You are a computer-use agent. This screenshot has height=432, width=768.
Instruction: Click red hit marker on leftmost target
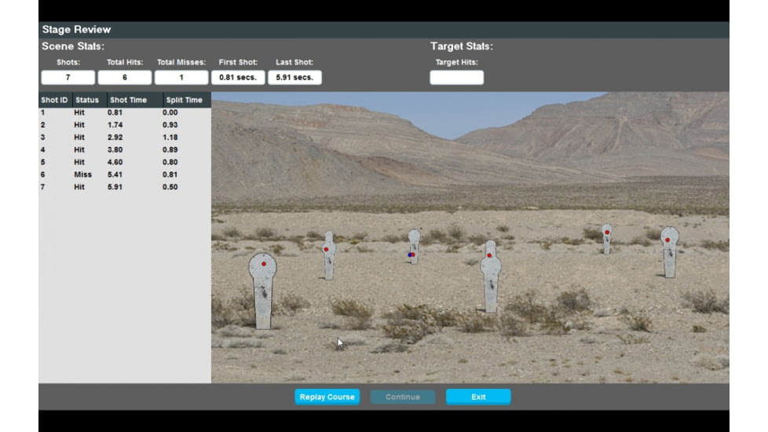pos(264,264)
